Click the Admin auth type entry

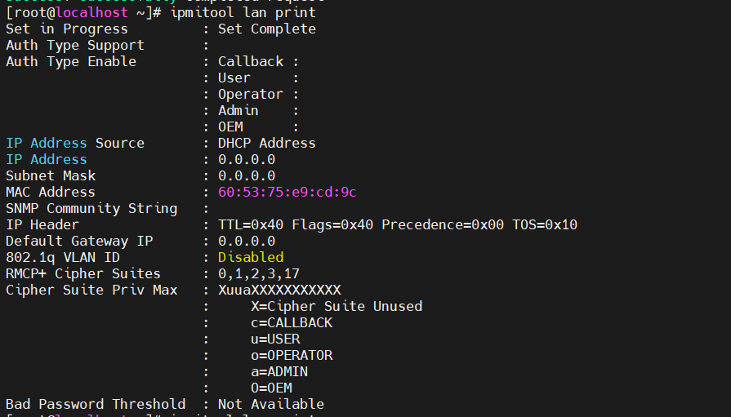point(238,111)
